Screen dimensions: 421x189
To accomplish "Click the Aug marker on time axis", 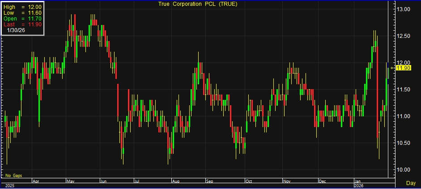I will pos(175,181).
